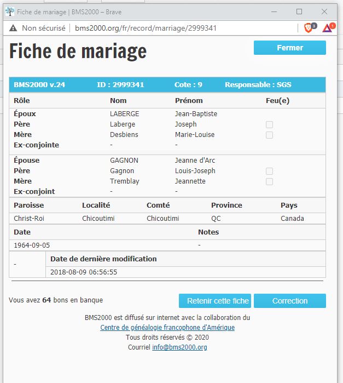This screenshot has height=383, width=343.
Task: Click the first name Louis-Joseph
Action: click(195, 171)
